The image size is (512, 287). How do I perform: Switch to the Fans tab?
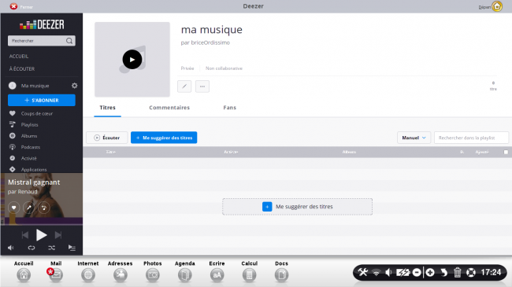pos(229,108)
